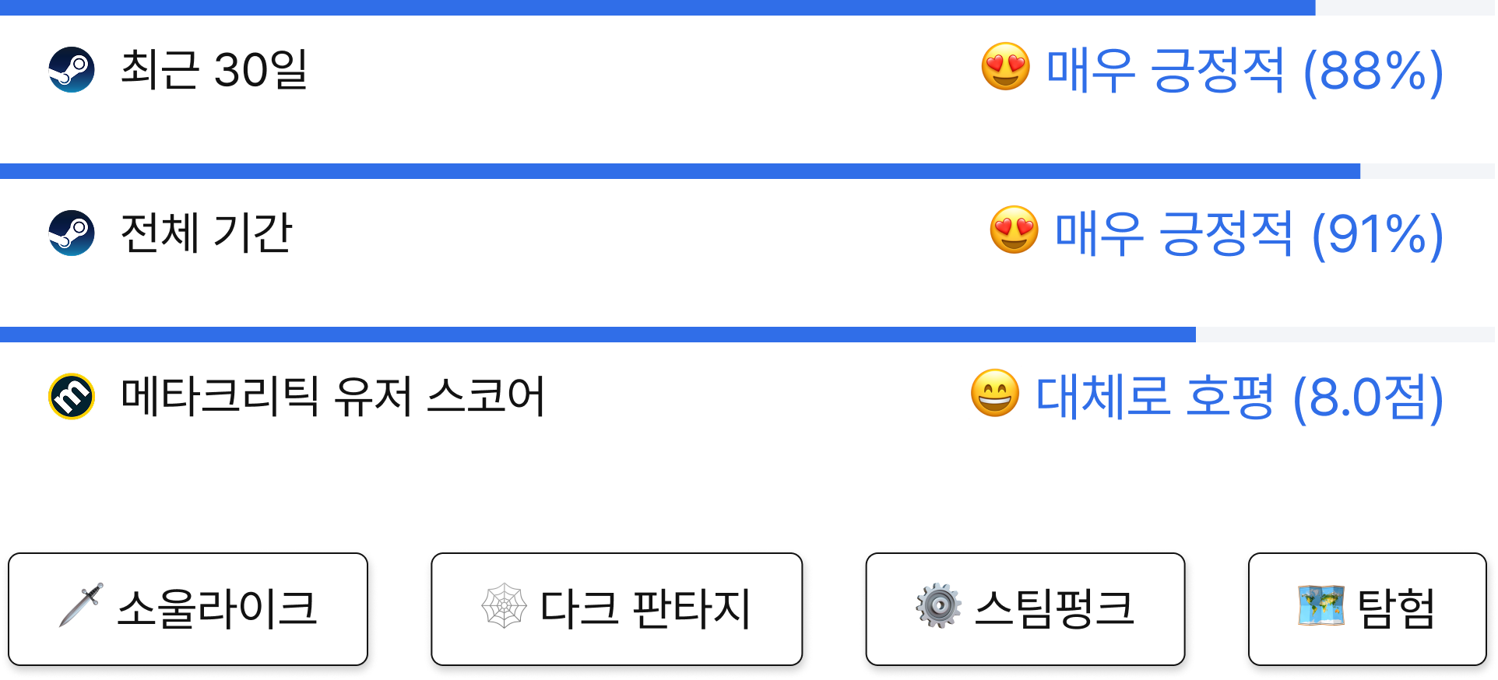The height and width of the screenshot is (680, 1498).
Task: Click the 메타크리틱 유저 스코어 label
Action: [x=332, y=396]
